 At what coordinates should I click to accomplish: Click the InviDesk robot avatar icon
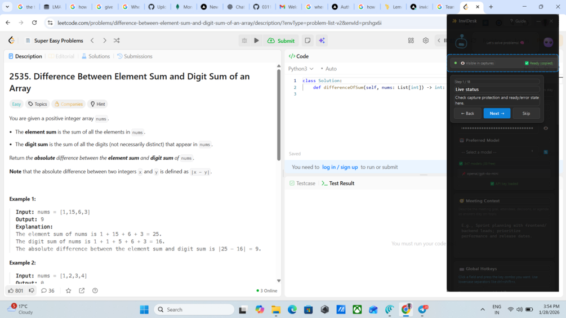pos(461,42)
